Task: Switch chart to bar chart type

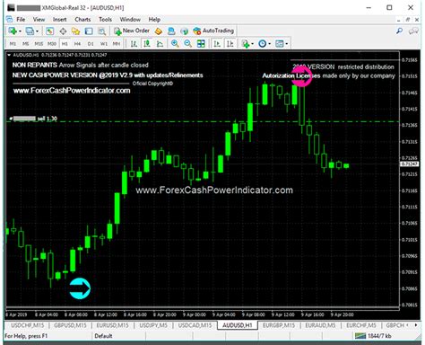Action: (x=134, y=44)
